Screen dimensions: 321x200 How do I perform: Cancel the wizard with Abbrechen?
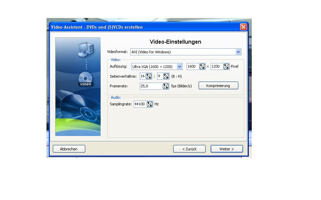[69, 149]
